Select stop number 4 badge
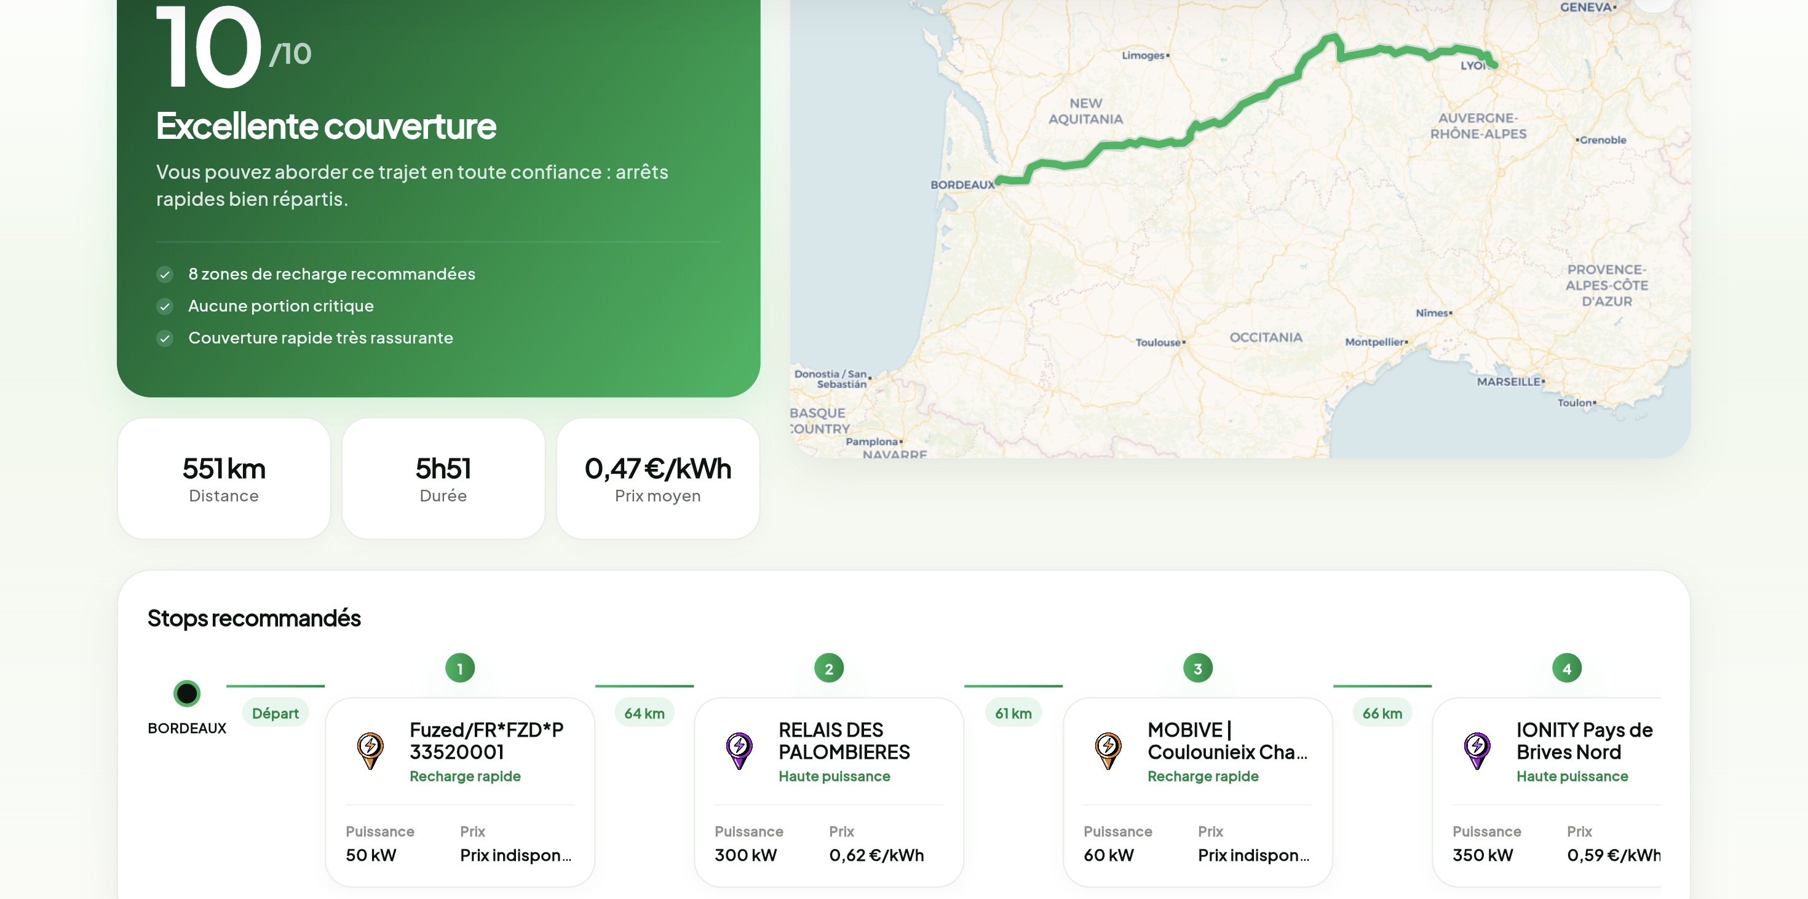The image size is (1808, 899). pyautogui.click(x=1566, y=669)
